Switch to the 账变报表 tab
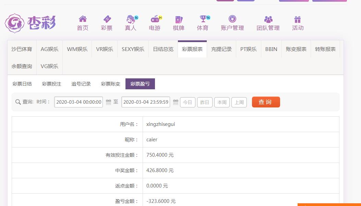The width and height of the screenshot is (361, 206). [296, 49]
